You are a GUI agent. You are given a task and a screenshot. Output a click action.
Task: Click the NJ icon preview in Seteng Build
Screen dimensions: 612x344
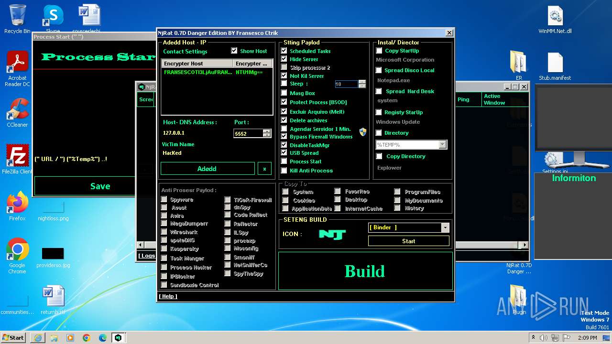(332, 234)
